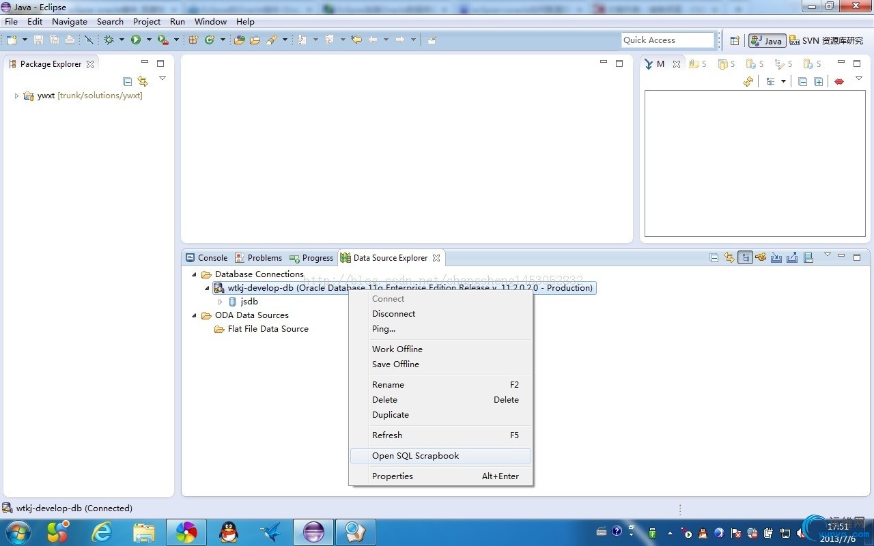Click the New file wizard icon in toolbar
This screenshot has width=874, height=546.
click(x=12, y=40)
